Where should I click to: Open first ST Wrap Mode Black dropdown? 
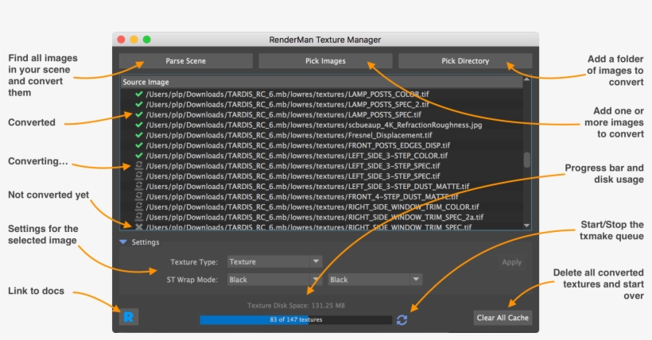(274, 280)
